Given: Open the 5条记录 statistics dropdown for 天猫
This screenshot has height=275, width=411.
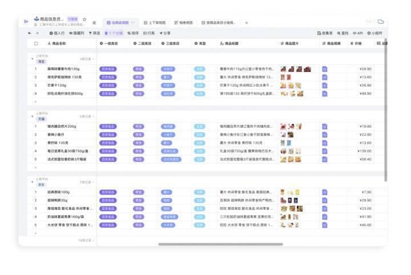Looking at the screenshot, I should [87, 116].
